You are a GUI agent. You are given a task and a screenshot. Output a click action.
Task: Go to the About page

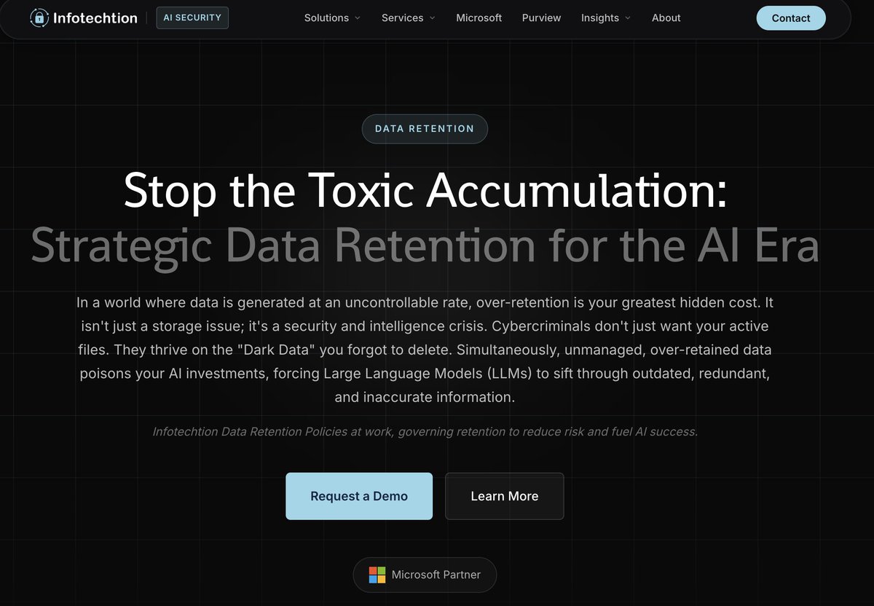pyautogui.click(x=666, y=17)
